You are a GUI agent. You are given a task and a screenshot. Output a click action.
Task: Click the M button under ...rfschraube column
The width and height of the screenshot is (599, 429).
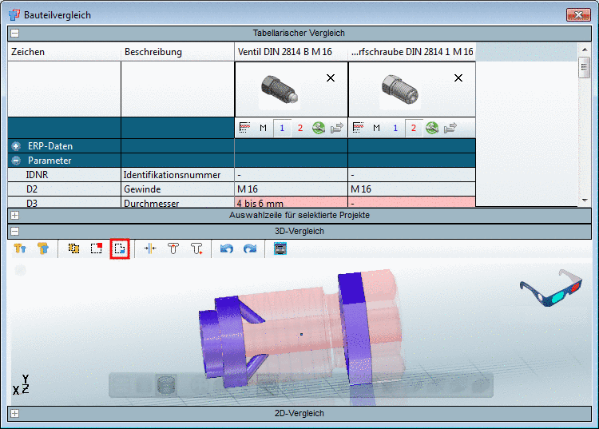(x=377, y=128)
